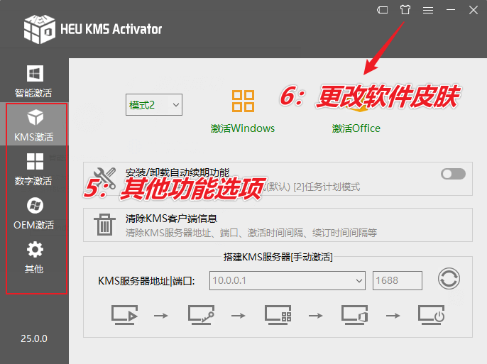Image resolution: width=487 pixels, height=364 pixels.
Task: Click 安装/卸载自动续期功能 title text
Action: [177, 172]
